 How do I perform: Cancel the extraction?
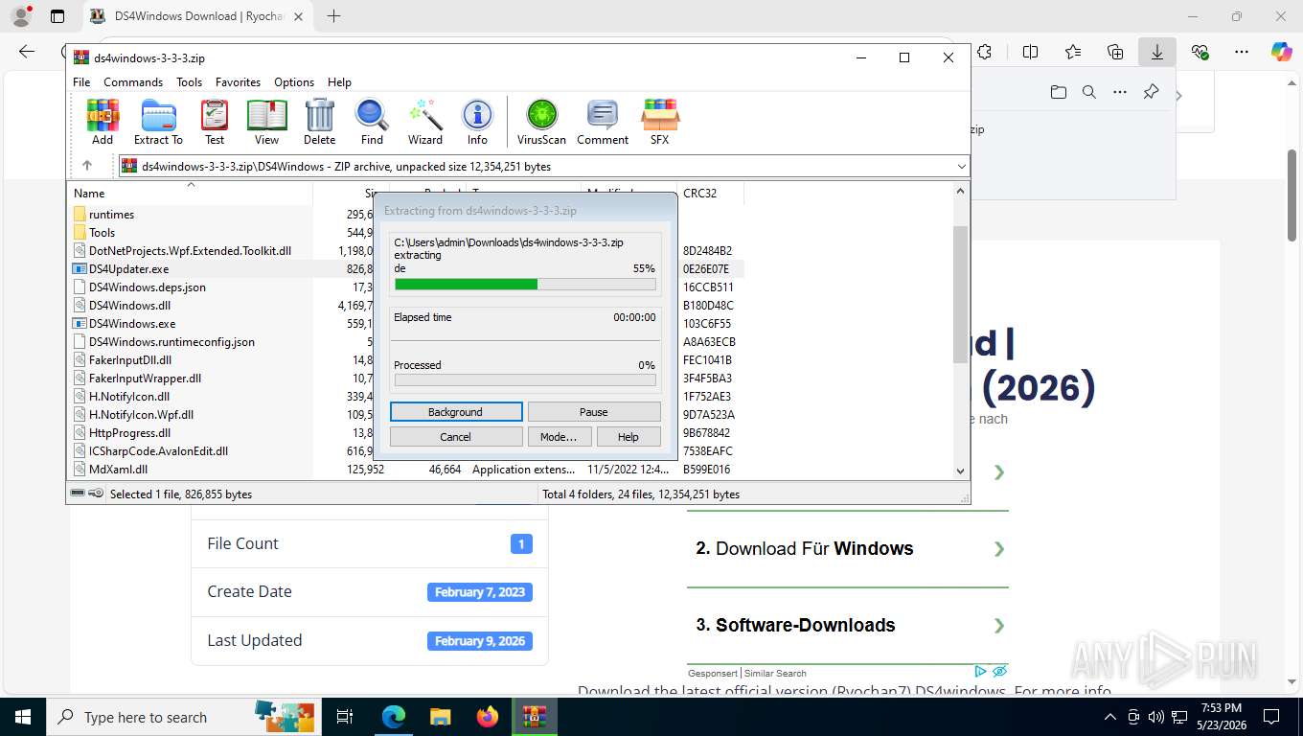tap(456, 437)
